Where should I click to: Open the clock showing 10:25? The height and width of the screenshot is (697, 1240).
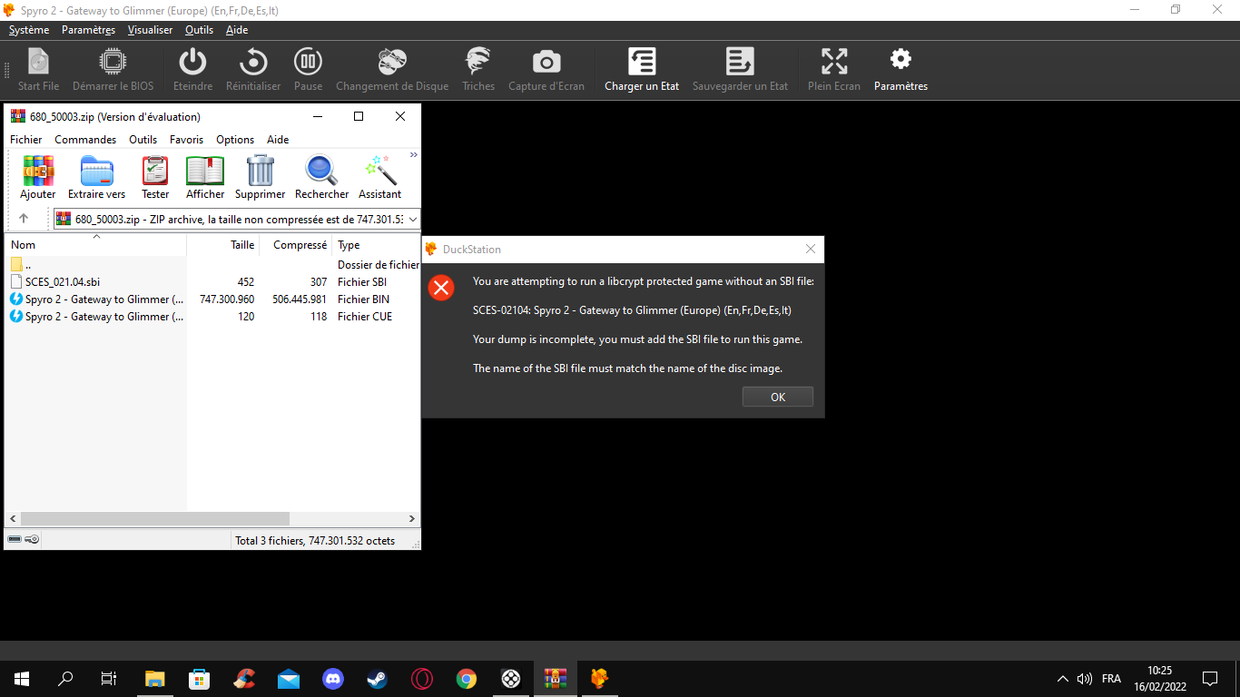tap(1159, 679)
